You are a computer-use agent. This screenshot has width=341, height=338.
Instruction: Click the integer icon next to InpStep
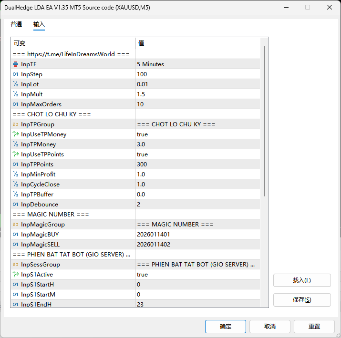tap(16, 74)
